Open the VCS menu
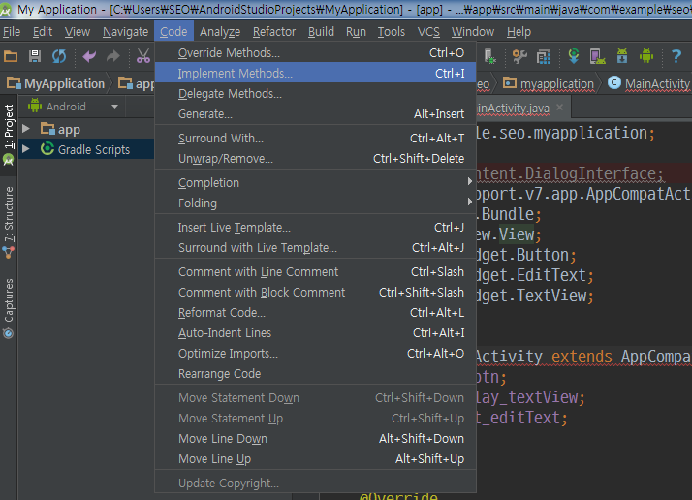This screenshot has height=500, width=692. (428, 32)
